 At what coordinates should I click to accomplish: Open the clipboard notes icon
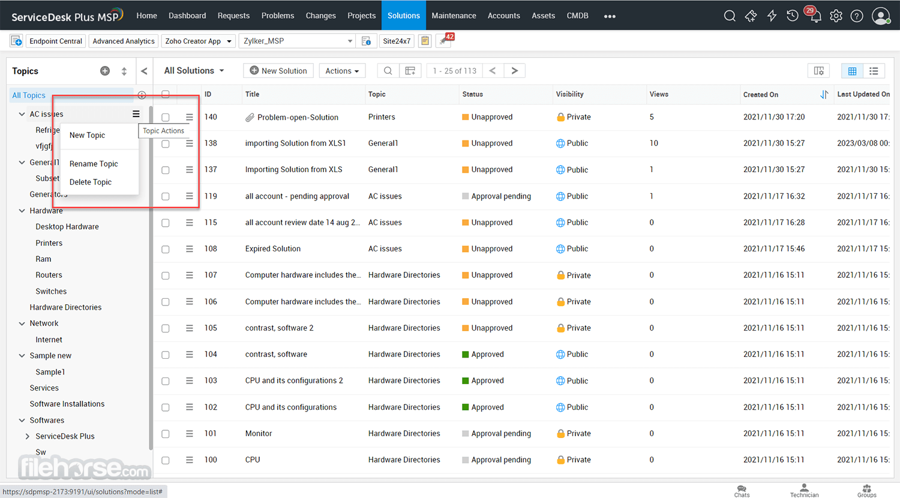tap(425, 41)
